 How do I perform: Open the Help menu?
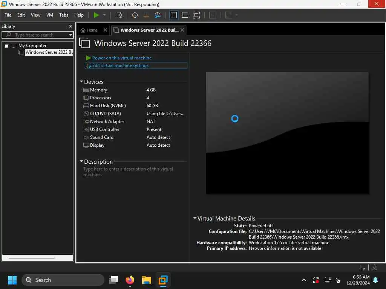click(79, 15)
